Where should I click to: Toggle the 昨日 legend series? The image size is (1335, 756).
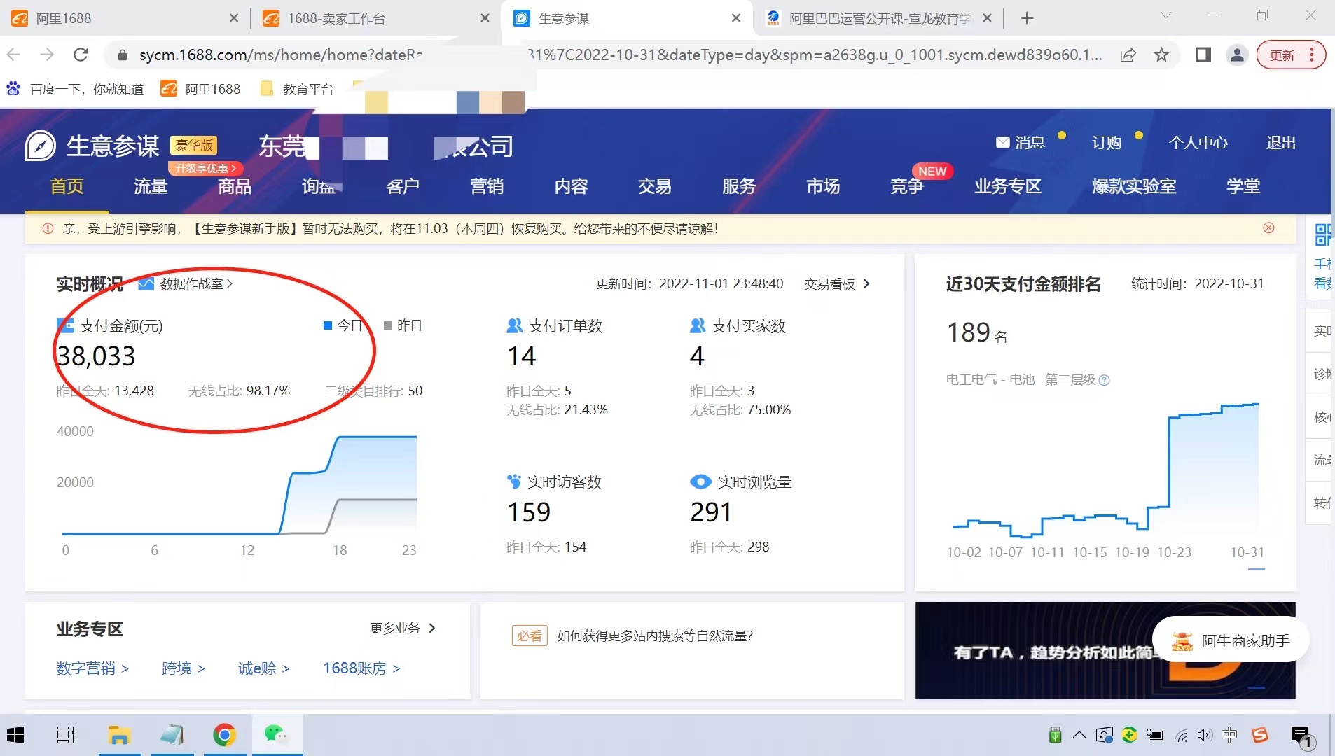(403, 325)
